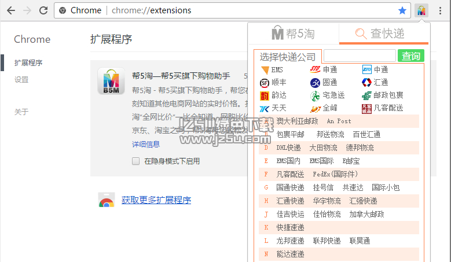Click the B5M extension logo thumbnail

(111, 82)
